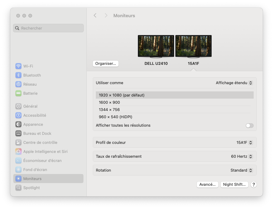Screen dimensions: 273x209
Task: Click the Avancé… button
Action: click(207, 185)
